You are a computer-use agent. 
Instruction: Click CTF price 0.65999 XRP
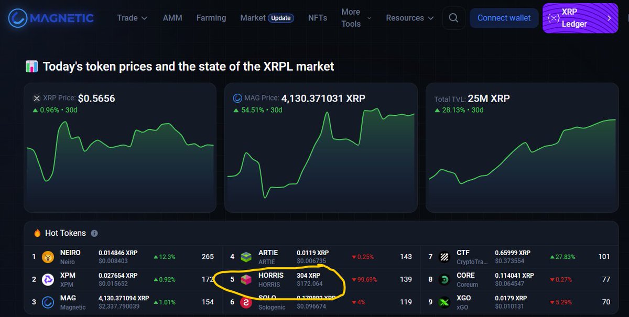tap(513, 253)
